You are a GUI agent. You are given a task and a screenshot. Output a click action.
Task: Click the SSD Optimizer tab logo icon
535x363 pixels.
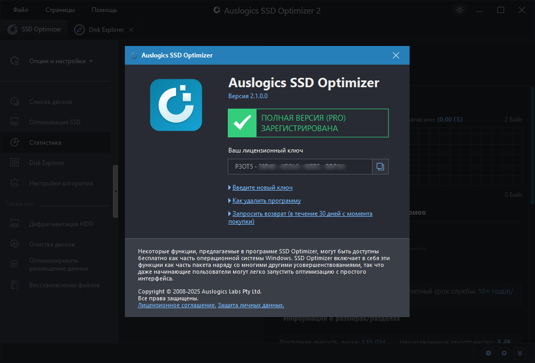(13, 29)
